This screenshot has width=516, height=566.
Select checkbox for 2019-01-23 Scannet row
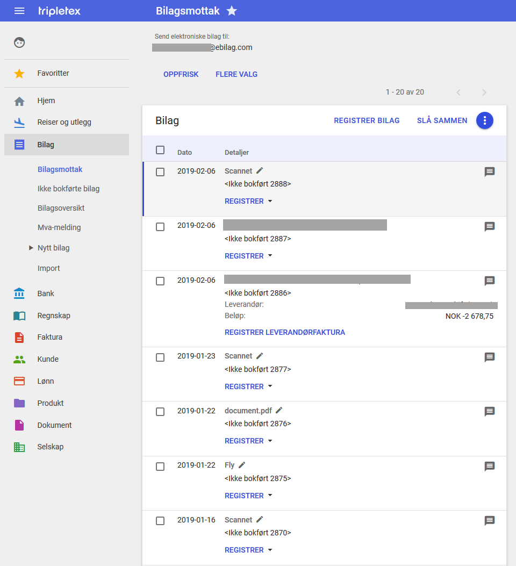click(160, 357)
